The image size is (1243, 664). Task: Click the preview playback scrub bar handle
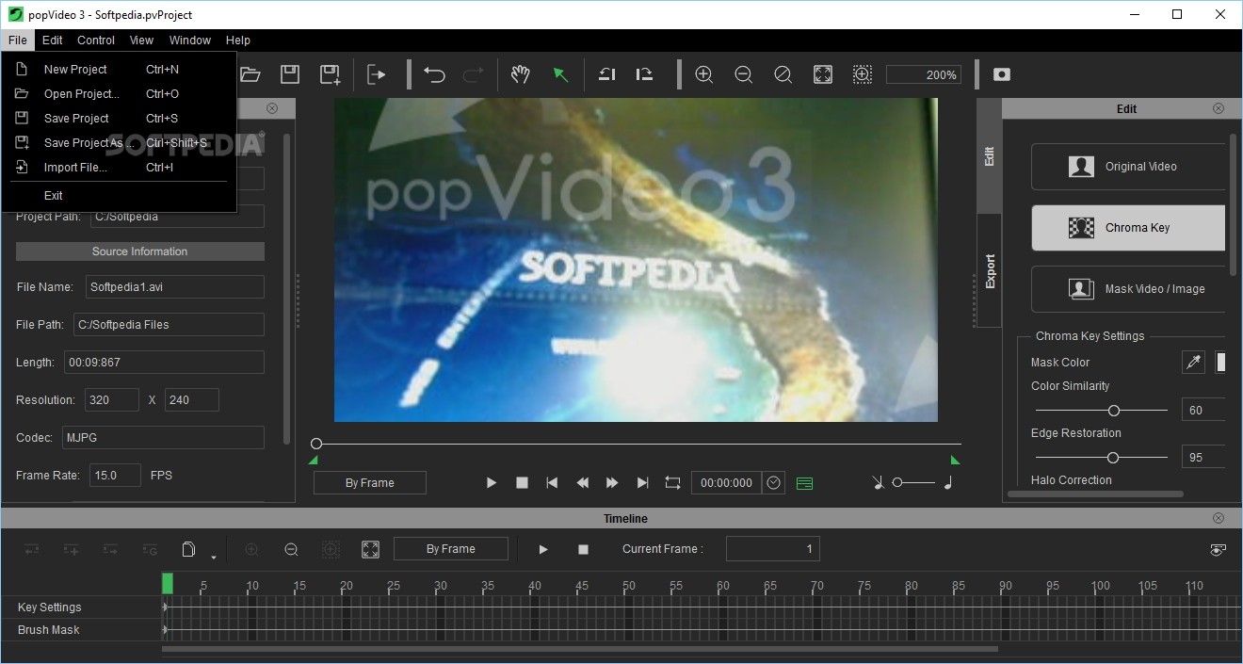(x=316, y=444)
